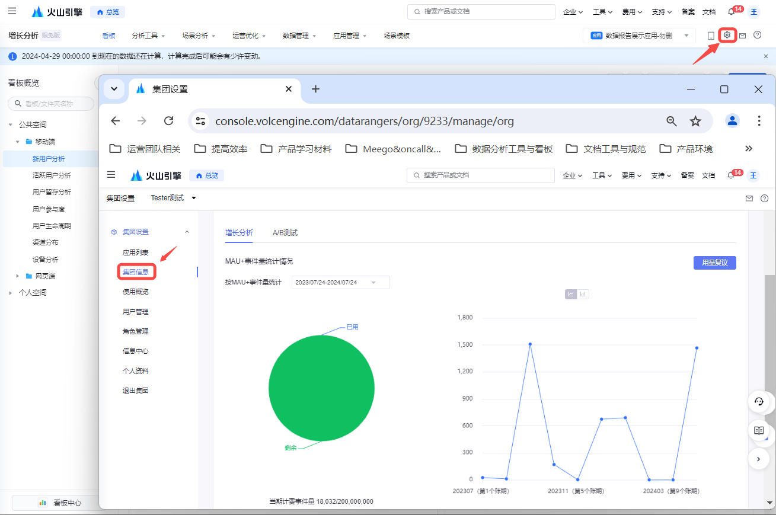Viewport: 776px width, 515px height.
Task: Collapse the 集团设置 sidebar section
Action: [187, 232]
